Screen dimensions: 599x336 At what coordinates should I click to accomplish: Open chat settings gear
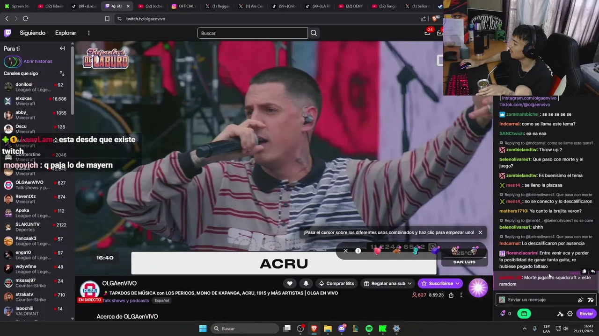570,314
